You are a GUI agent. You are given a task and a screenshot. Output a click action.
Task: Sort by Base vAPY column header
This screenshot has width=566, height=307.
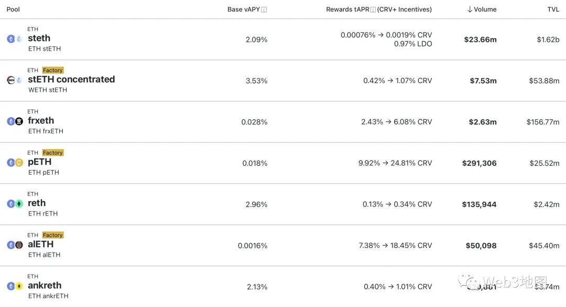pyautogui.click(x=244, y=9)
